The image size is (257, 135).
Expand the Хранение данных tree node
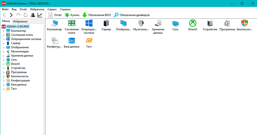coord(3,56)
